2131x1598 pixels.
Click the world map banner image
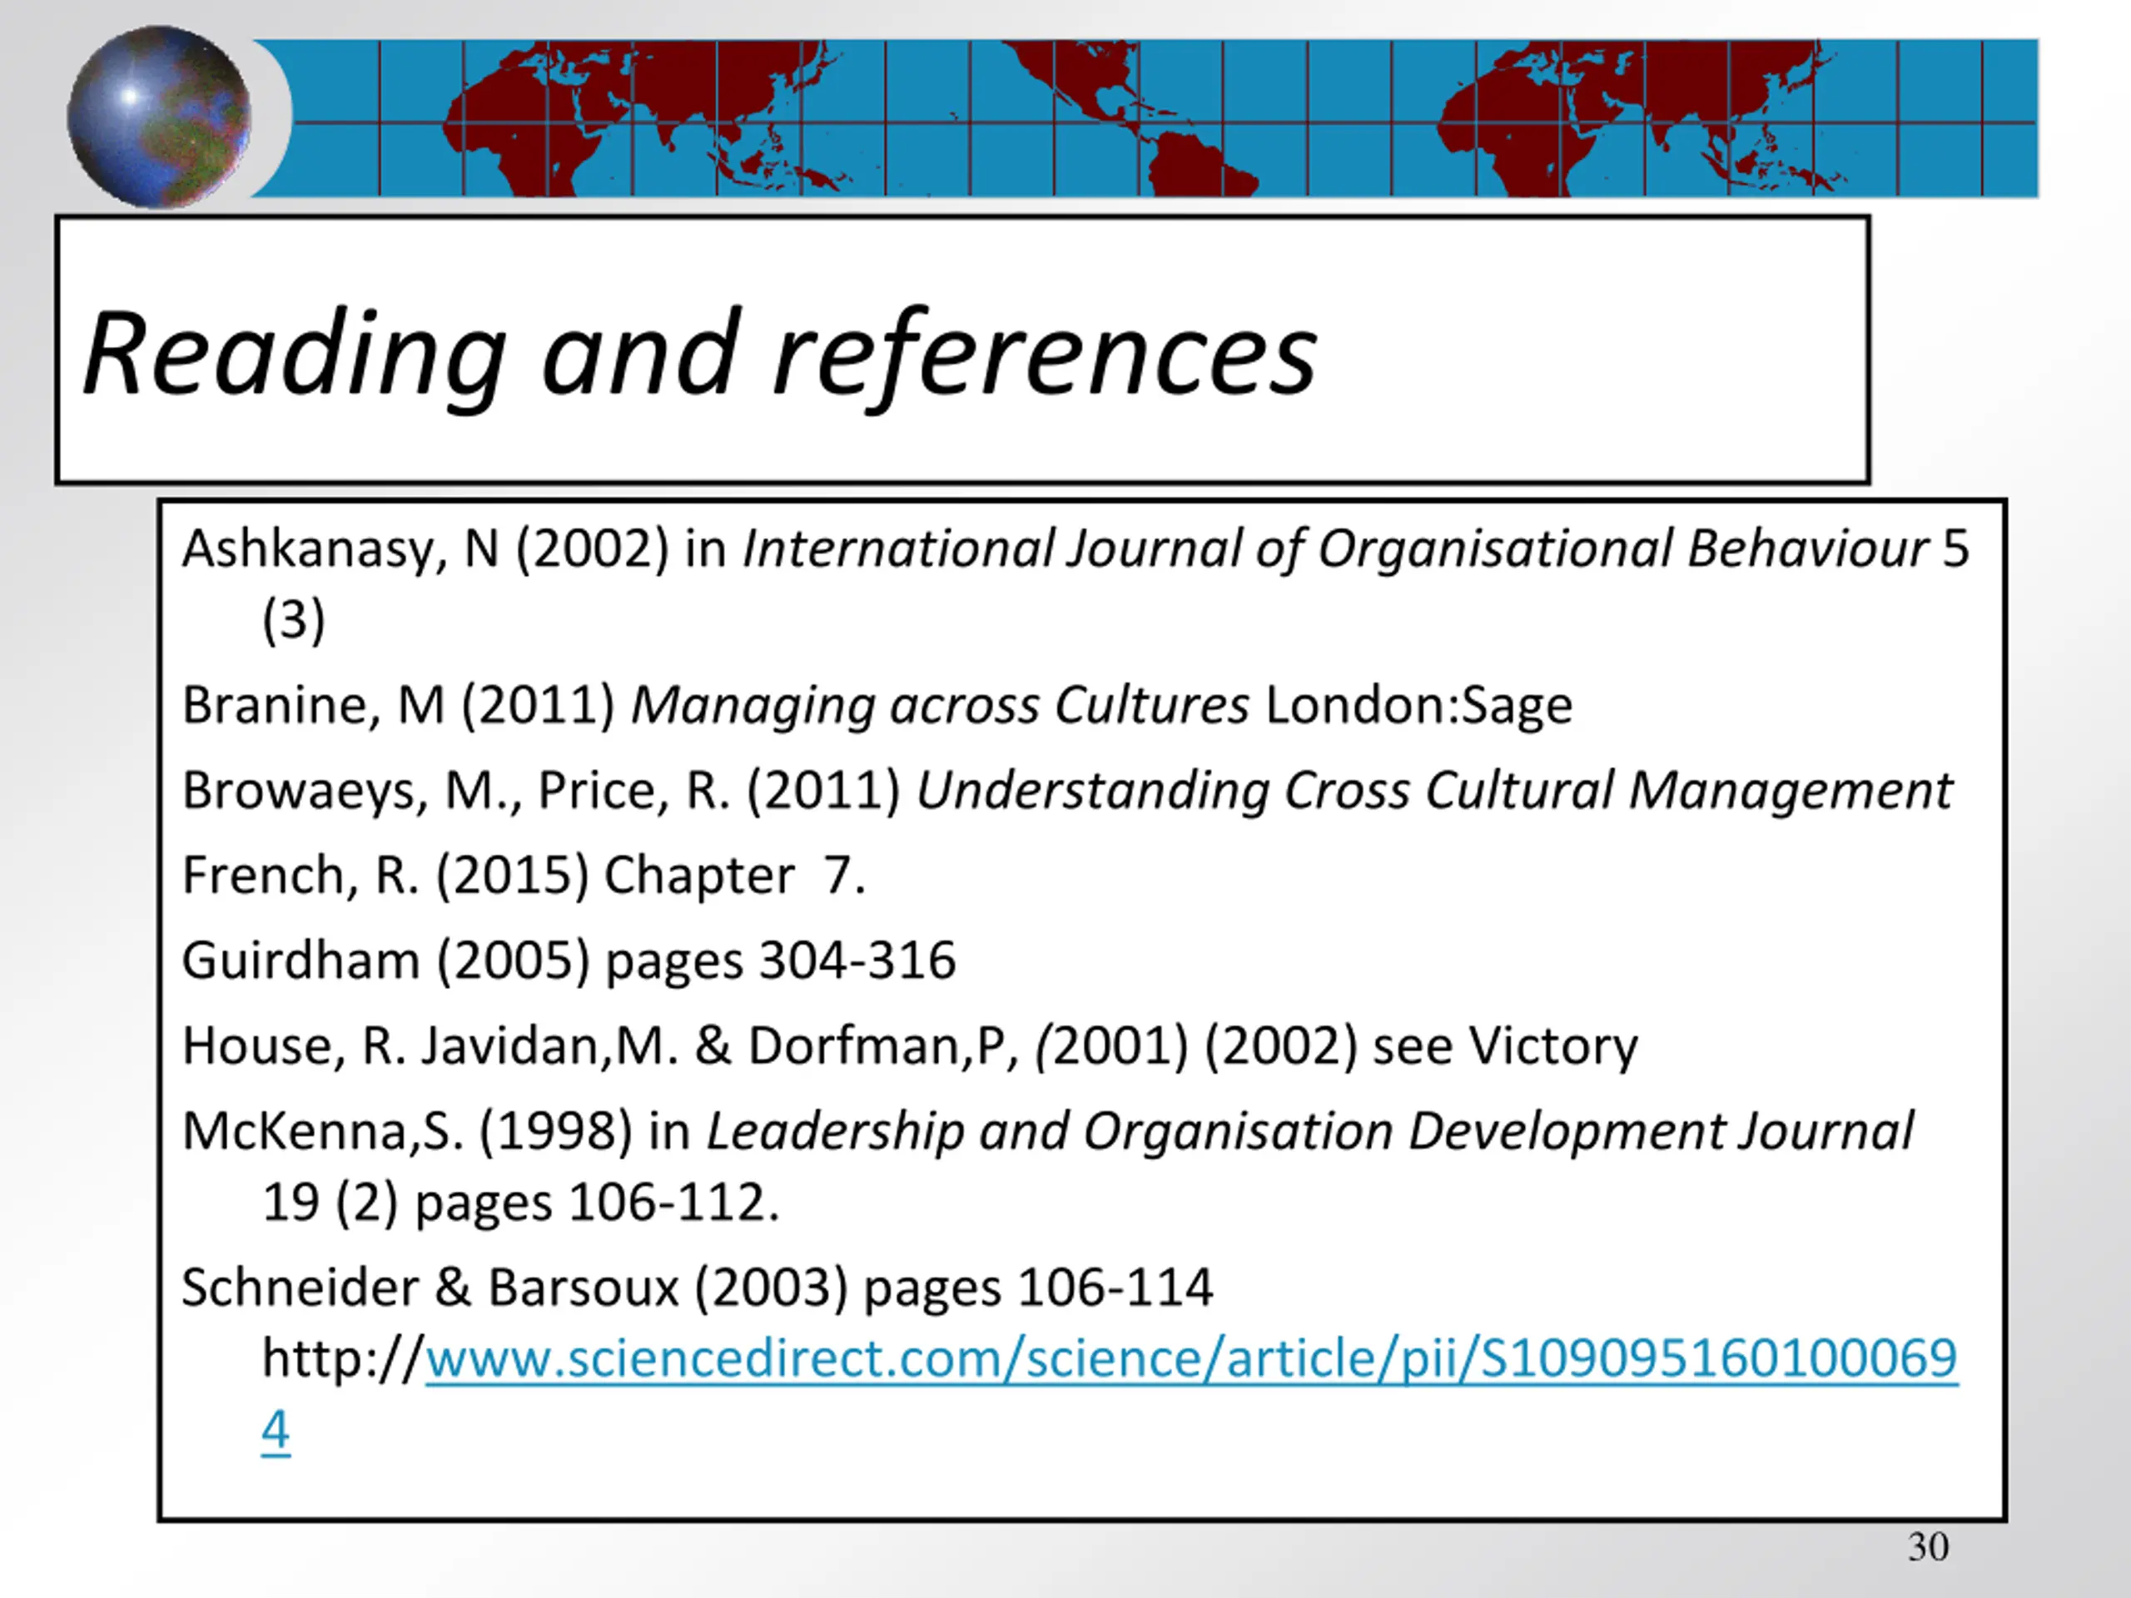[1156, 117]
